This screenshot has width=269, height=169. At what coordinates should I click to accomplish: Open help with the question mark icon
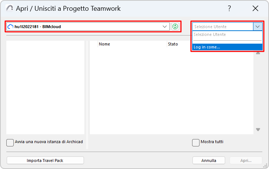[x=230, y=9]
